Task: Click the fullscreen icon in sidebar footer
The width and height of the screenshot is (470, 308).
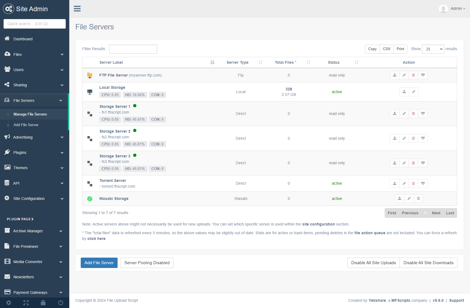Action: (x=26, y=303)
